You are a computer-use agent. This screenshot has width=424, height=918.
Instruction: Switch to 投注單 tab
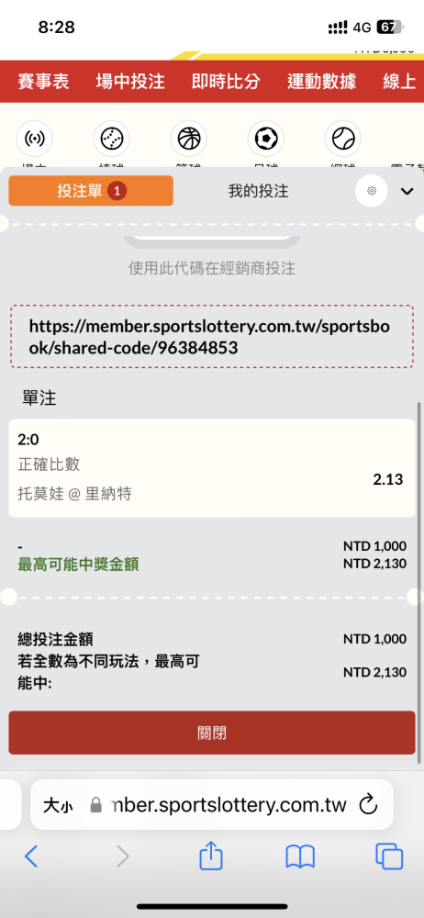coord(91,191)
